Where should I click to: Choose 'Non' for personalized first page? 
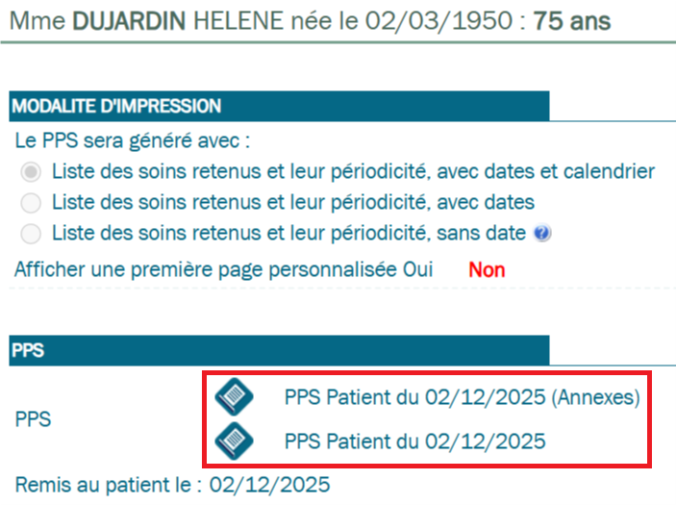487,269
